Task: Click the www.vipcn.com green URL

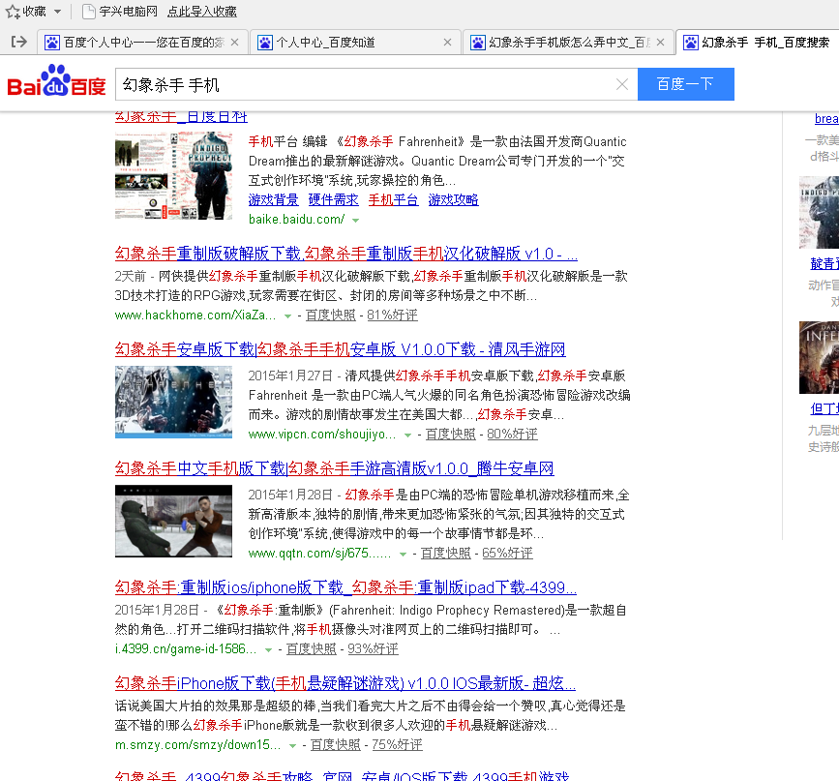Action: 322,435
